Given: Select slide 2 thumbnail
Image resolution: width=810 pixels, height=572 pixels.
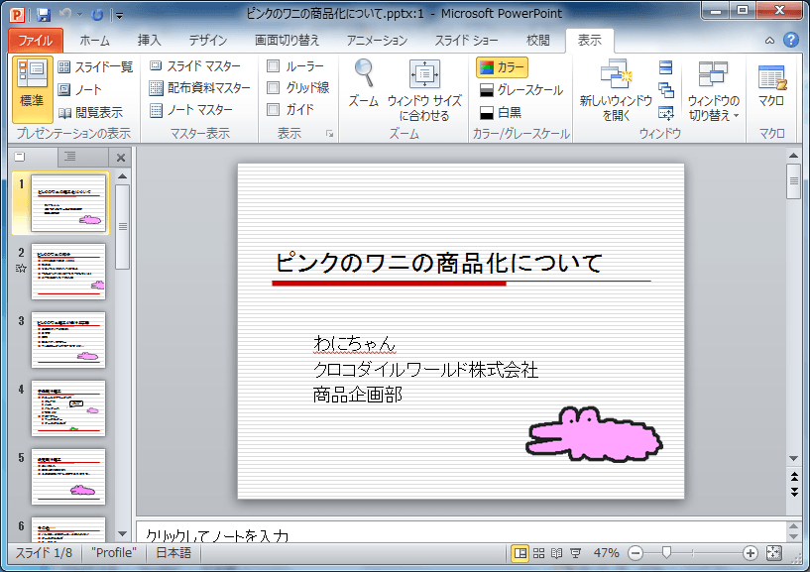Looking at the screenshot, I should (x=68, y=272).
